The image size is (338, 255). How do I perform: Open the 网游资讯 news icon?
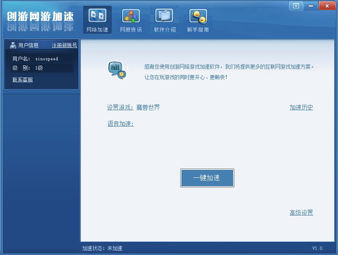(x=131, y=16)
